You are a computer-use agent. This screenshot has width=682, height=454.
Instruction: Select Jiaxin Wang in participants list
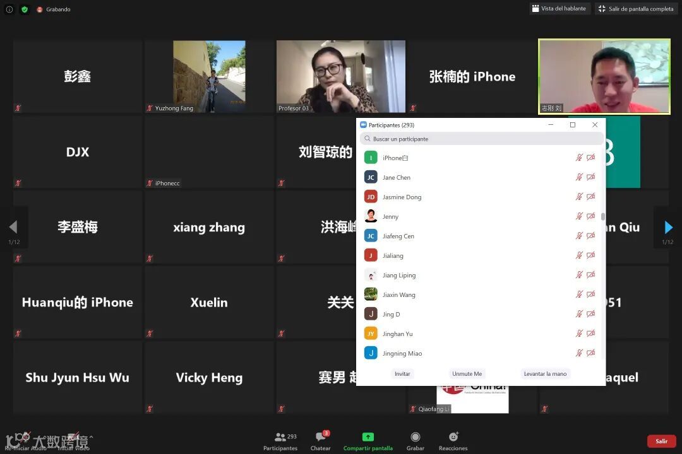click(x=480, y=294)
